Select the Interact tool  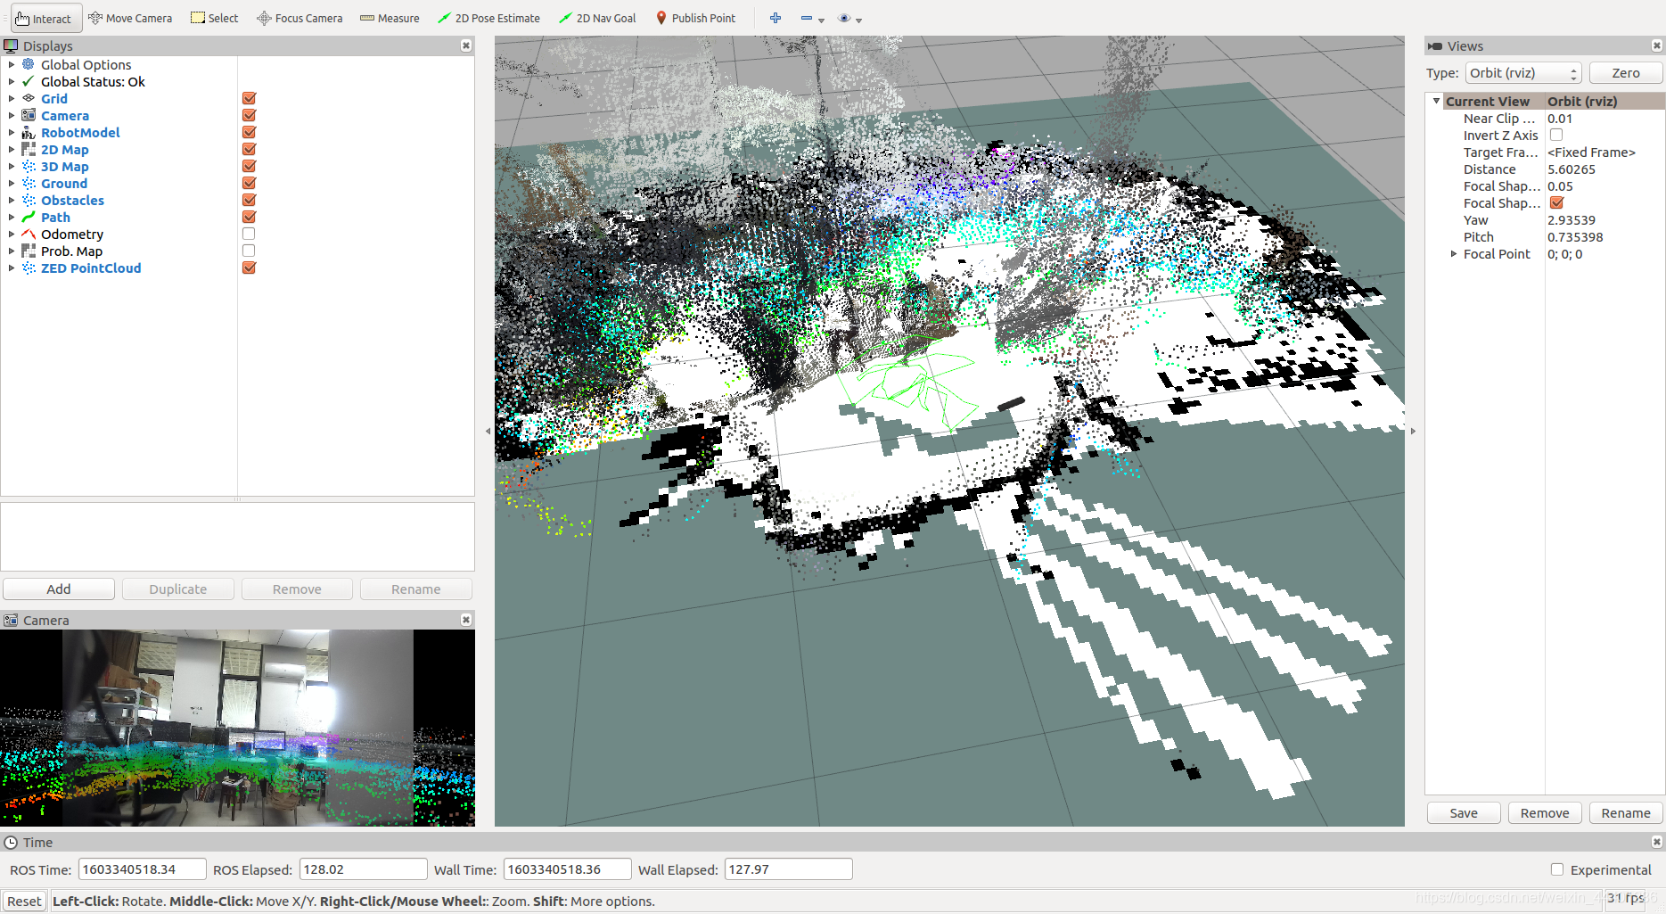[45, 18]
